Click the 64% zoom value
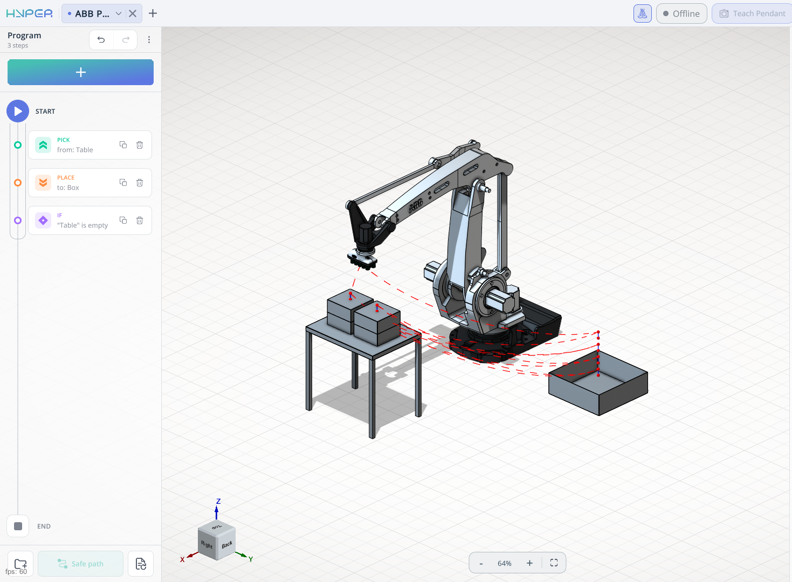This screenshot has height=582, width=792. point(505,563)
